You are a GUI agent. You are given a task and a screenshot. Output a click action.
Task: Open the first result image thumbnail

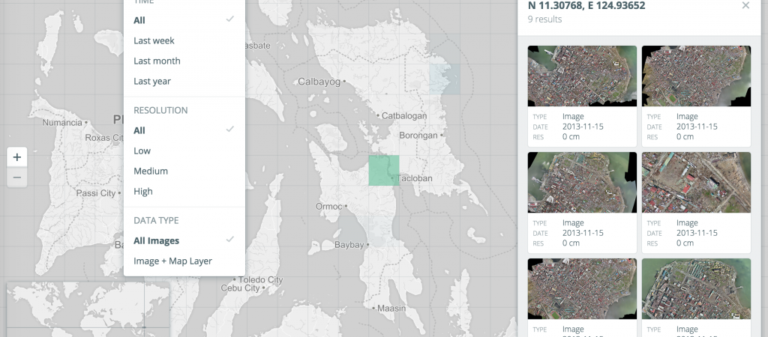pyautogui.click(x=582, y=76)
